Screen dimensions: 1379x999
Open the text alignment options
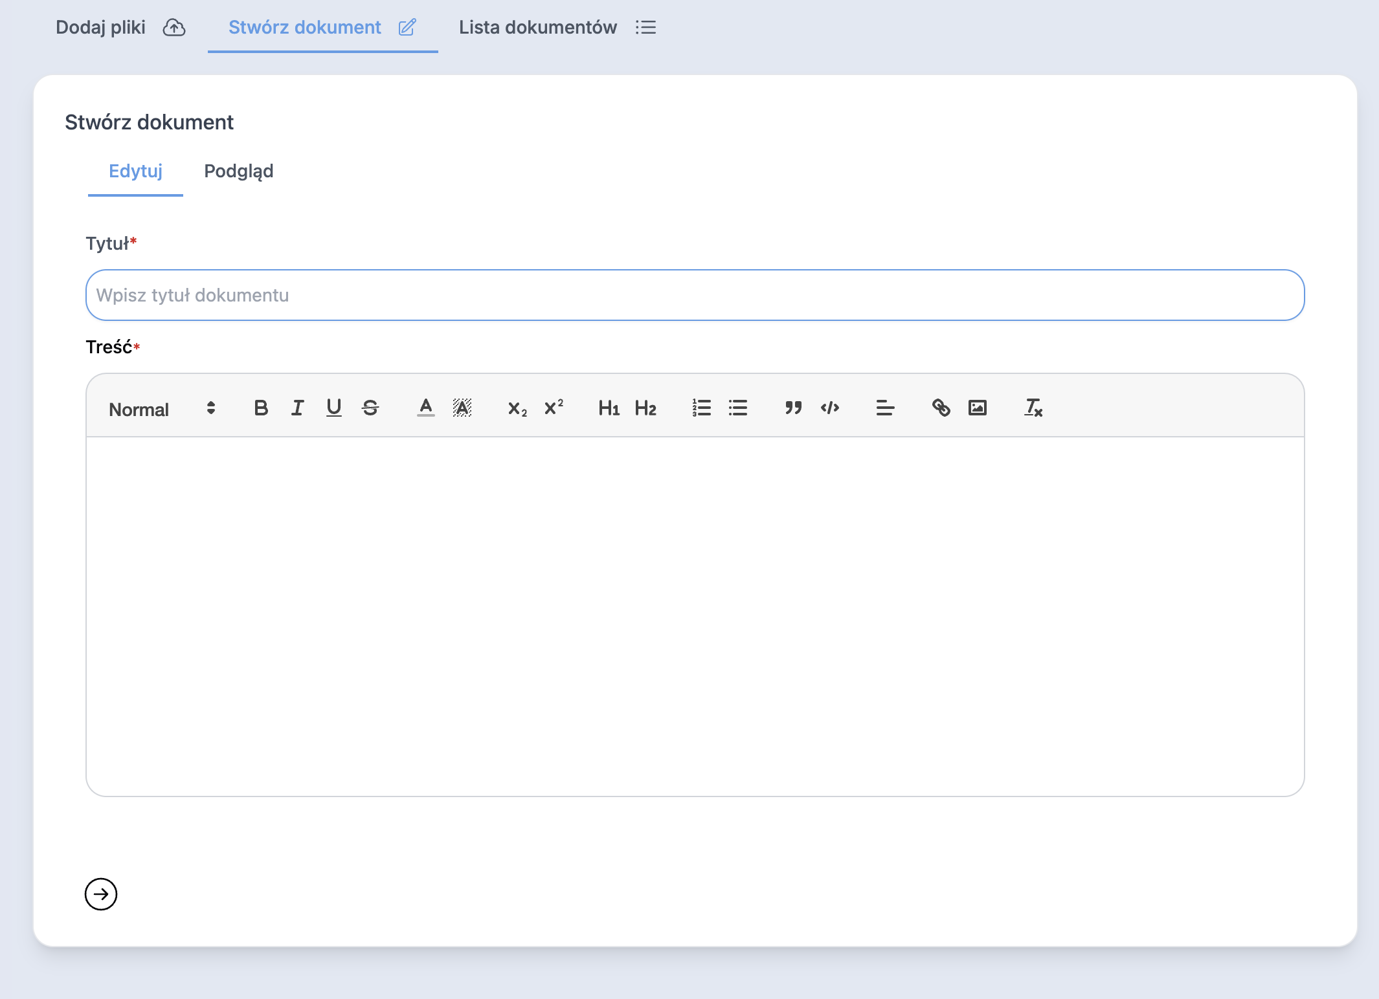885,408
